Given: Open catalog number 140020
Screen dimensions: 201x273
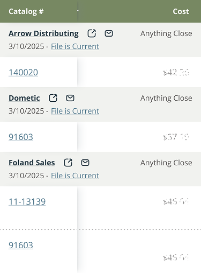Looking at the screenshot, I should (x=23, y=73).
